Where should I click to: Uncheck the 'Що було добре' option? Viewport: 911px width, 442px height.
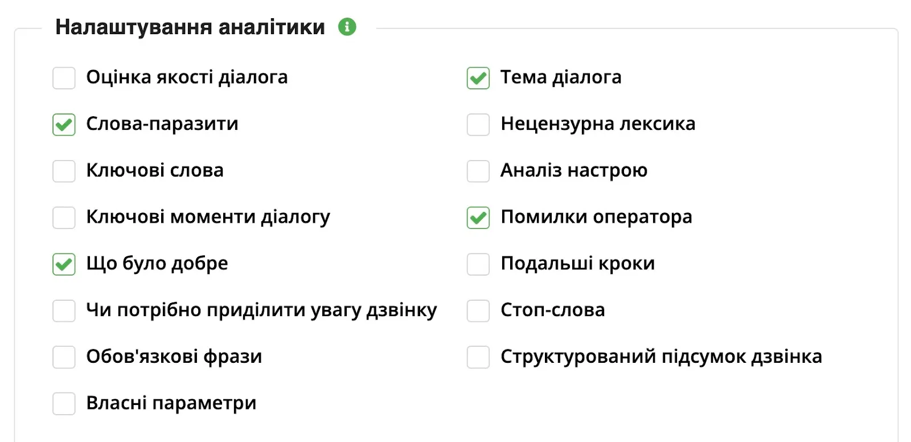[x=64, y=264]
